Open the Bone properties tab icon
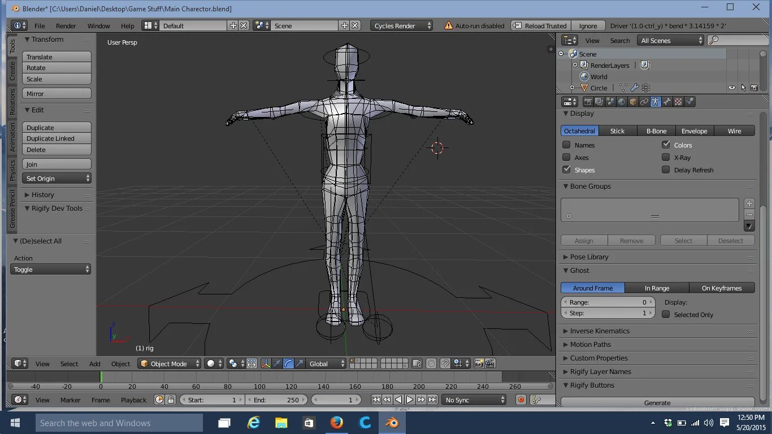The height and width of the screenshot is (434, 772). [667, 102]
